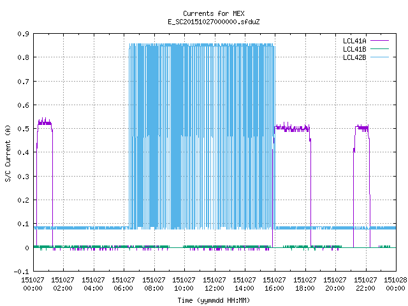Click the x-axis tick '151027 16:00'
This screenshot has width=408, height=306.
click(x=275, y=284)
